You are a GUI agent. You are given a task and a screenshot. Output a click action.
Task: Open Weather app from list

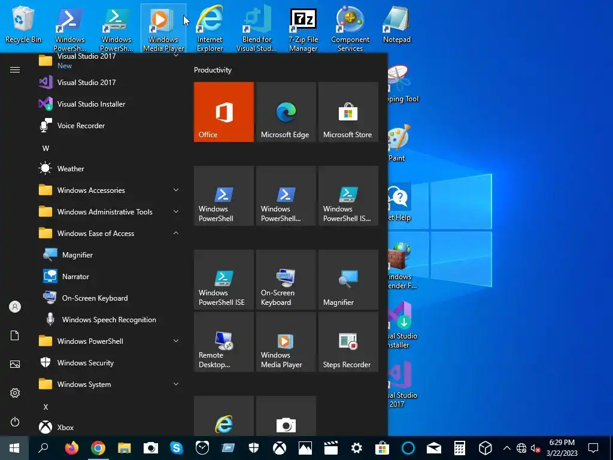point(110,168)
